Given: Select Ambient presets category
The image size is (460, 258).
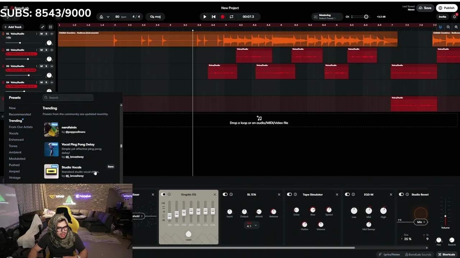Looking at the screenshot, I should [15, 152].
